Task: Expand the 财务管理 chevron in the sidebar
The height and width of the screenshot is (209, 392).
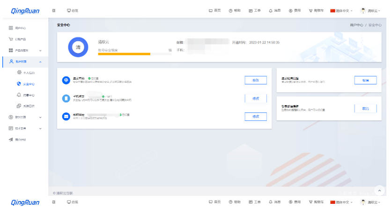Action: (40, 117)
